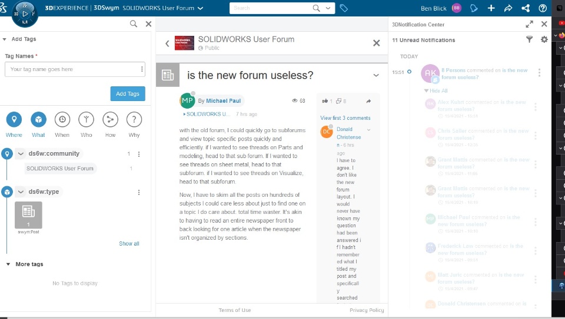Click Show all link

coord(129,243)
